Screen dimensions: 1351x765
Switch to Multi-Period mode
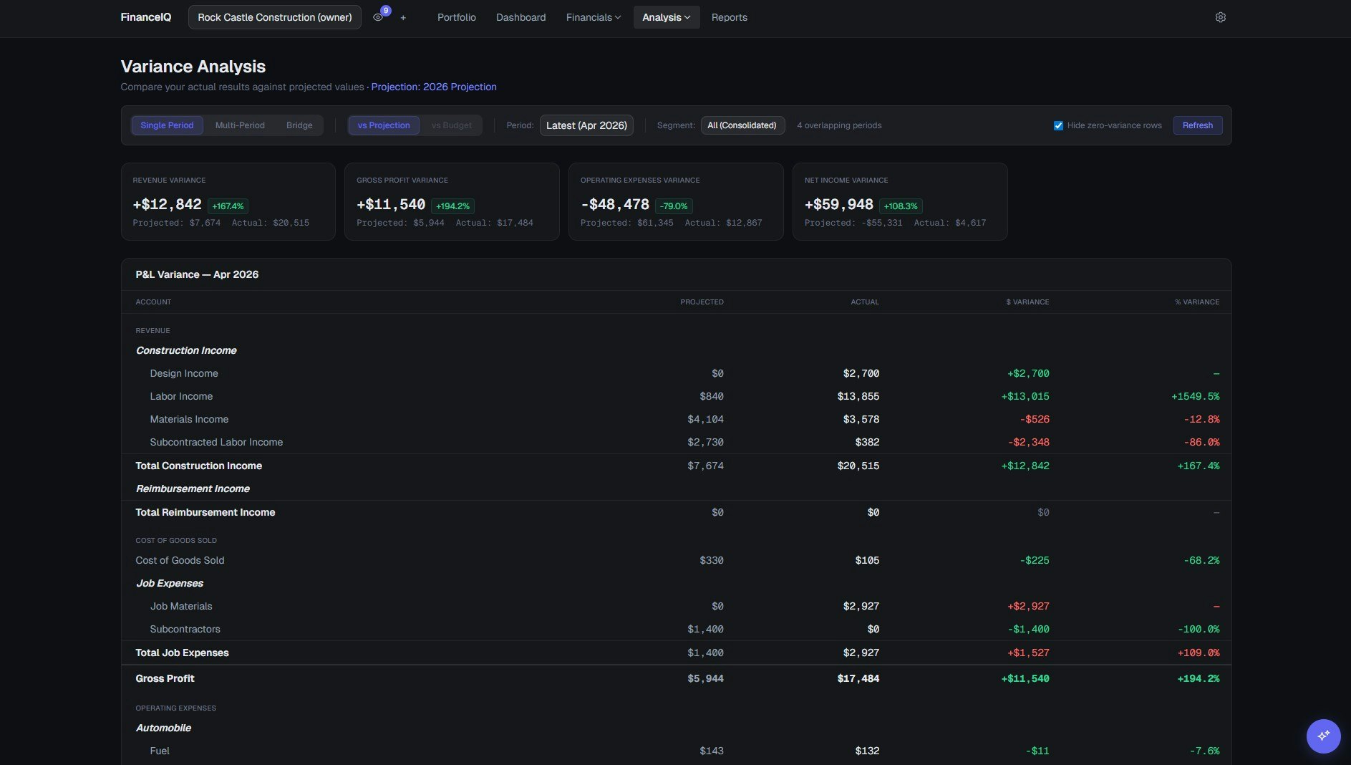pyautogui.click(x=240, y=125)
